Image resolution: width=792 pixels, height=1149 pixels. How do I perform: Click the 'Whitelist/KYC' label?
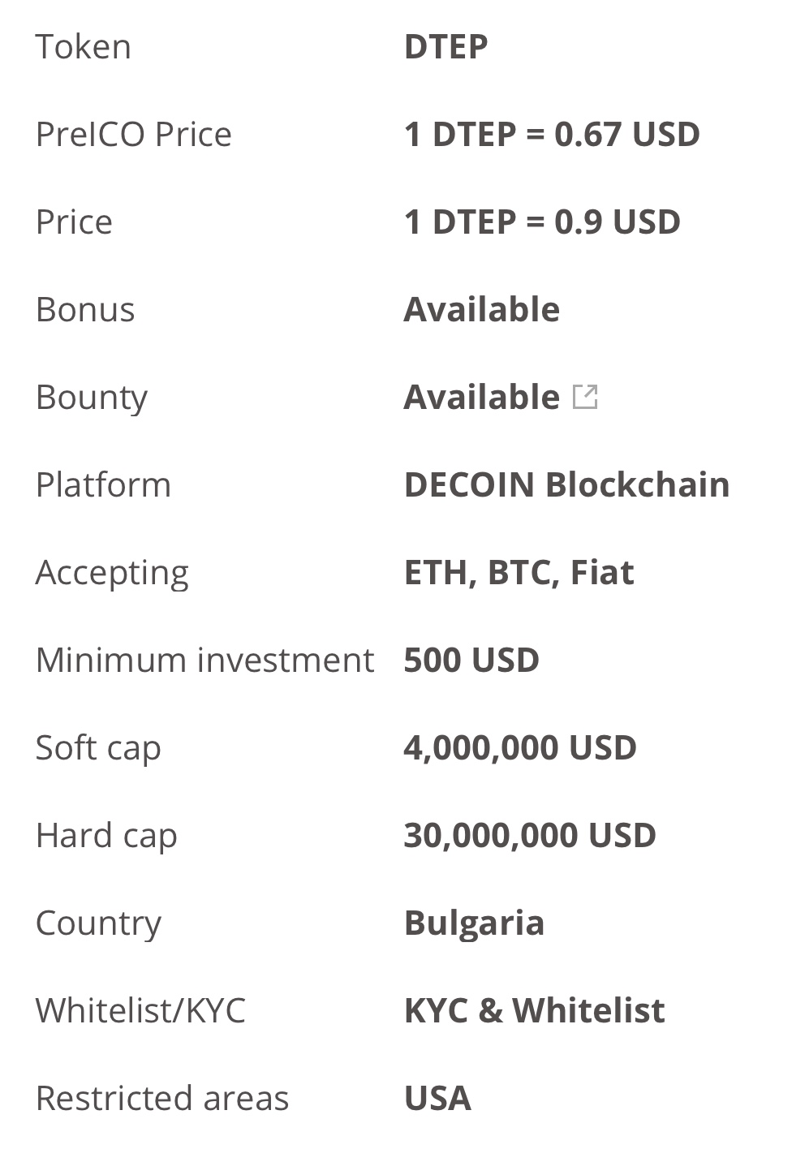point(140,1010)
